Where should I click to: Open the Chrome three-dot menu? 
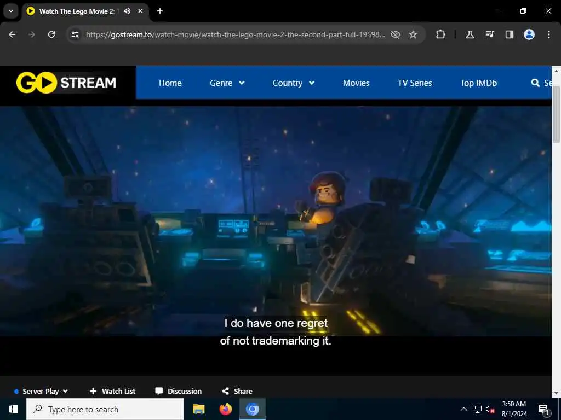click(549, 34)
